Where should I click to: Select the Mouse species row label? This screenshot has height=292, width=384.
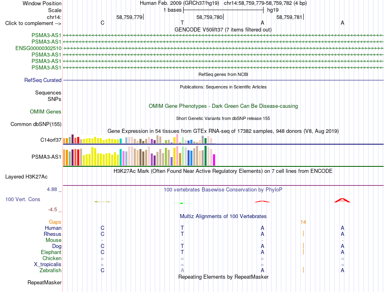53,240
